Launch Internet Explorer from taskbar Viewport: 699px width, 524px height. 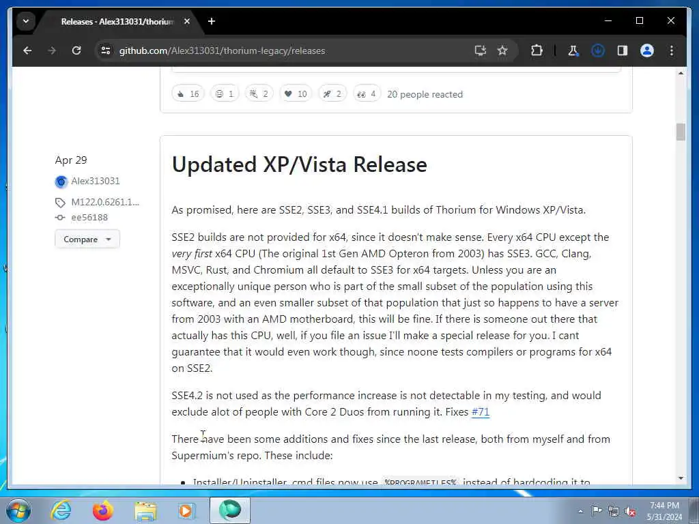[x=61, y=510]
